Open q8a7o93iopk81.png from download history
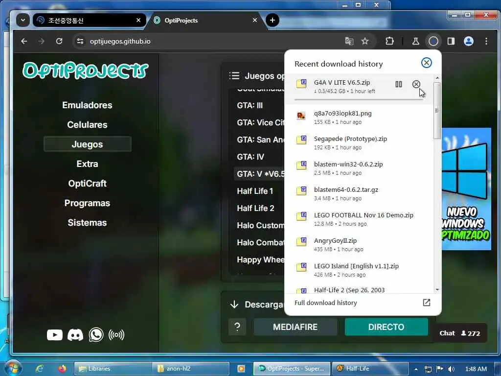The width and height of the screenshot is (501, 376). (x=359, y=117)
